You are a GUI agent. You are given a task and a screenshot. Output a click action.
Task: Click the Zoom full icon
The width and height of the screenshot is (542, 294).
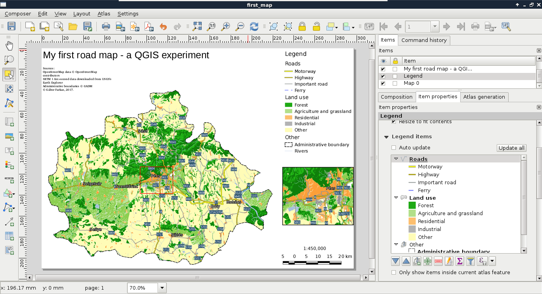click(x=197, y=27)
